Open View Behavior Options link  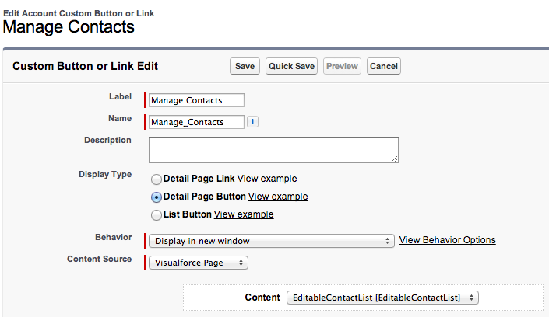click(448, 240)
